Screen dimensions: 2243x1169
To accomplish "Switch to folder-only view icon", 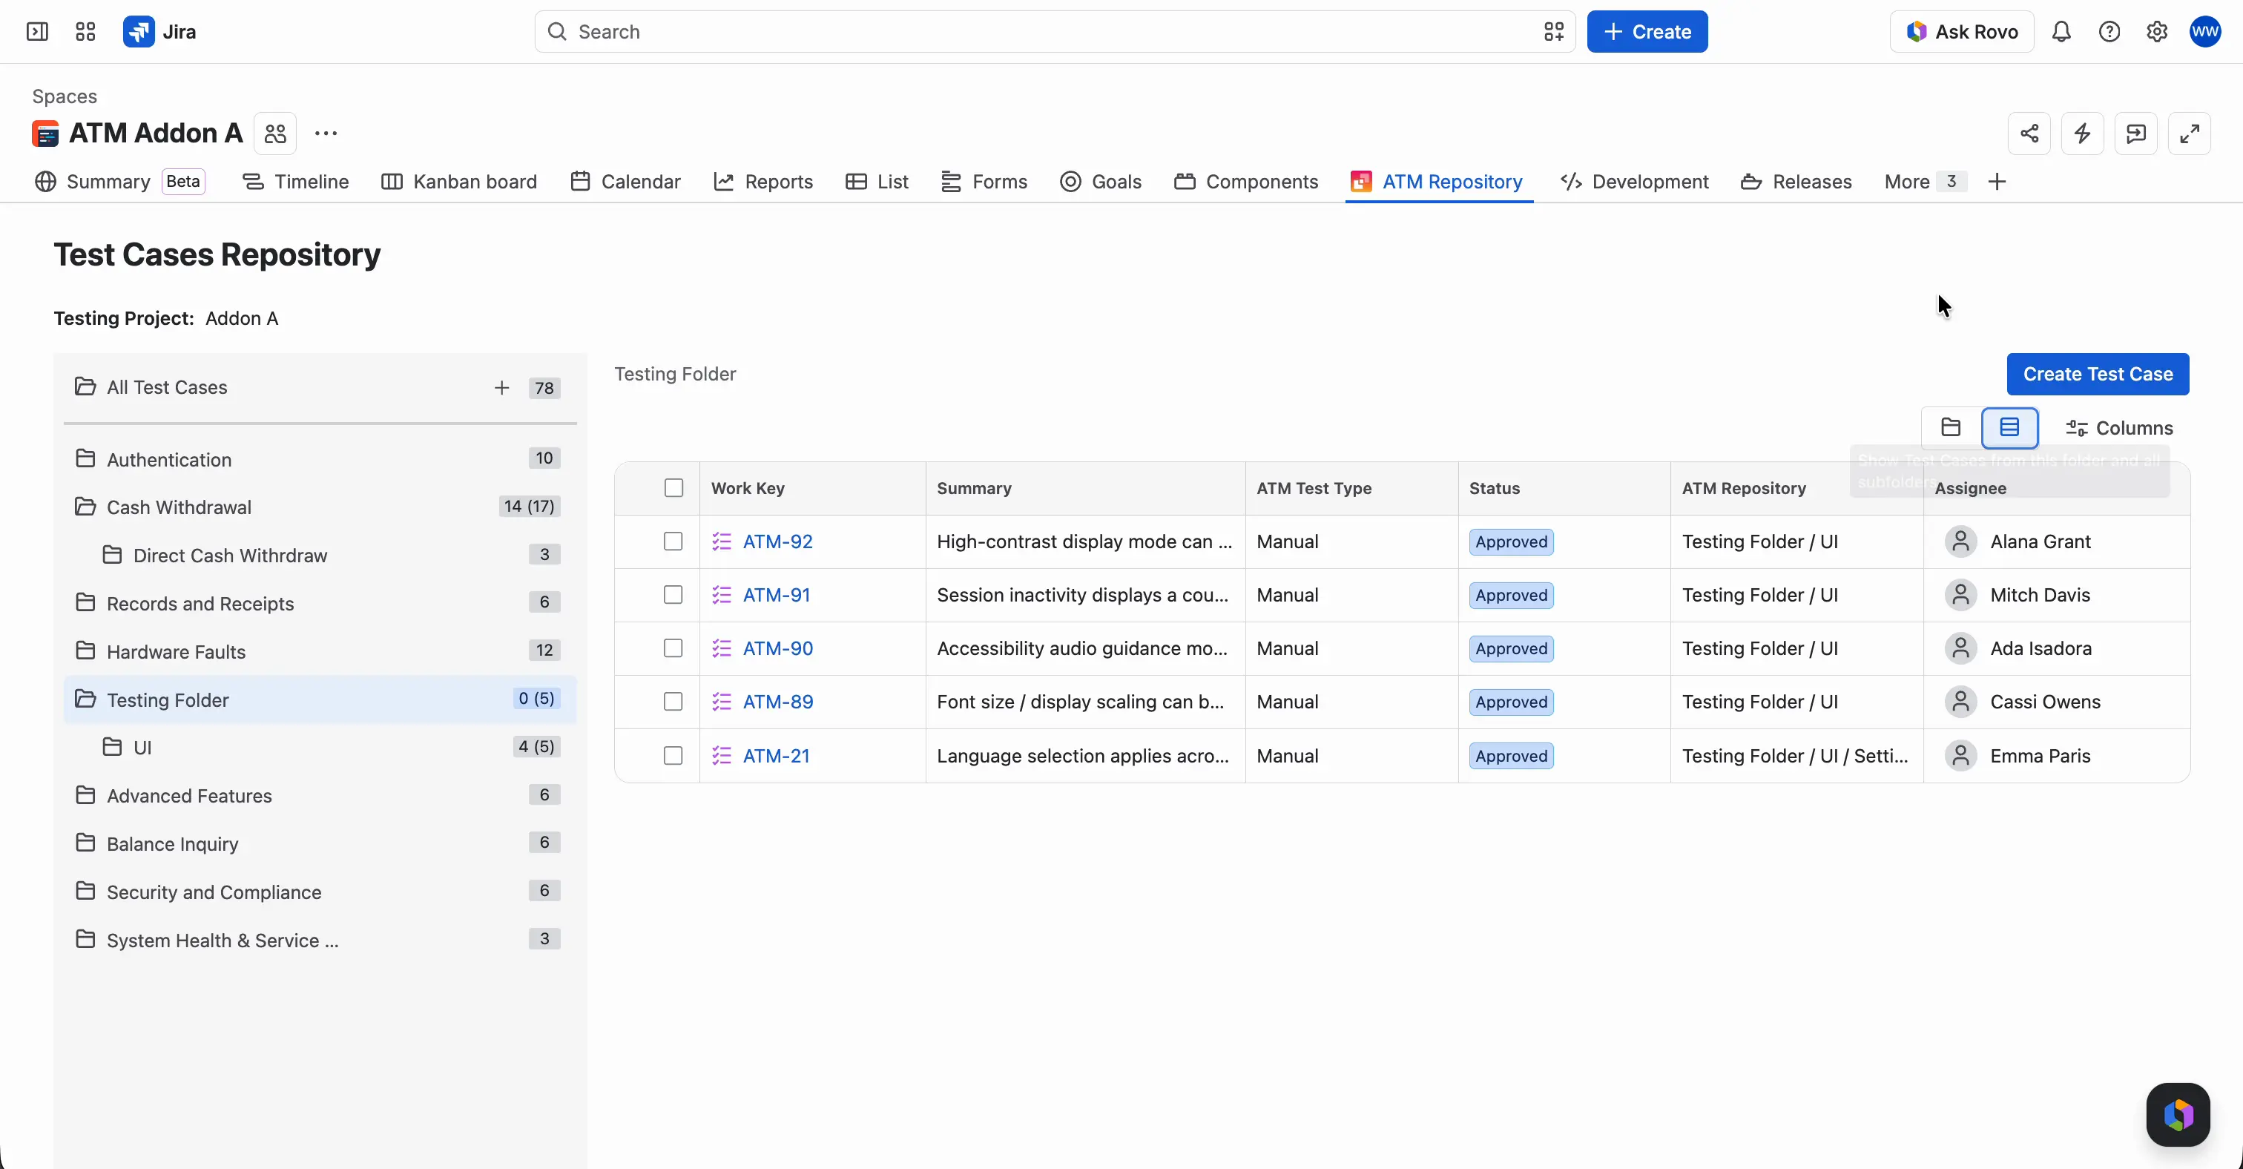I will click(x=1951, y=427).
